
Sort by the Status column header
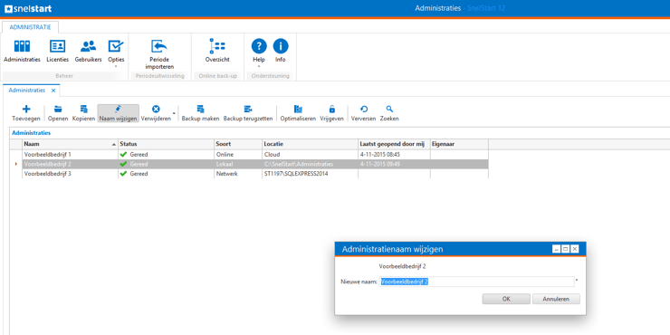click(x=166, y=145)
